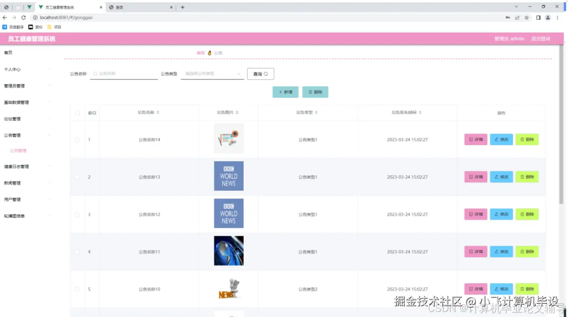Check the box for row 公告名称13
This screenshot has width=568, height=317.
pyautogui.click(x=77, y=177)
